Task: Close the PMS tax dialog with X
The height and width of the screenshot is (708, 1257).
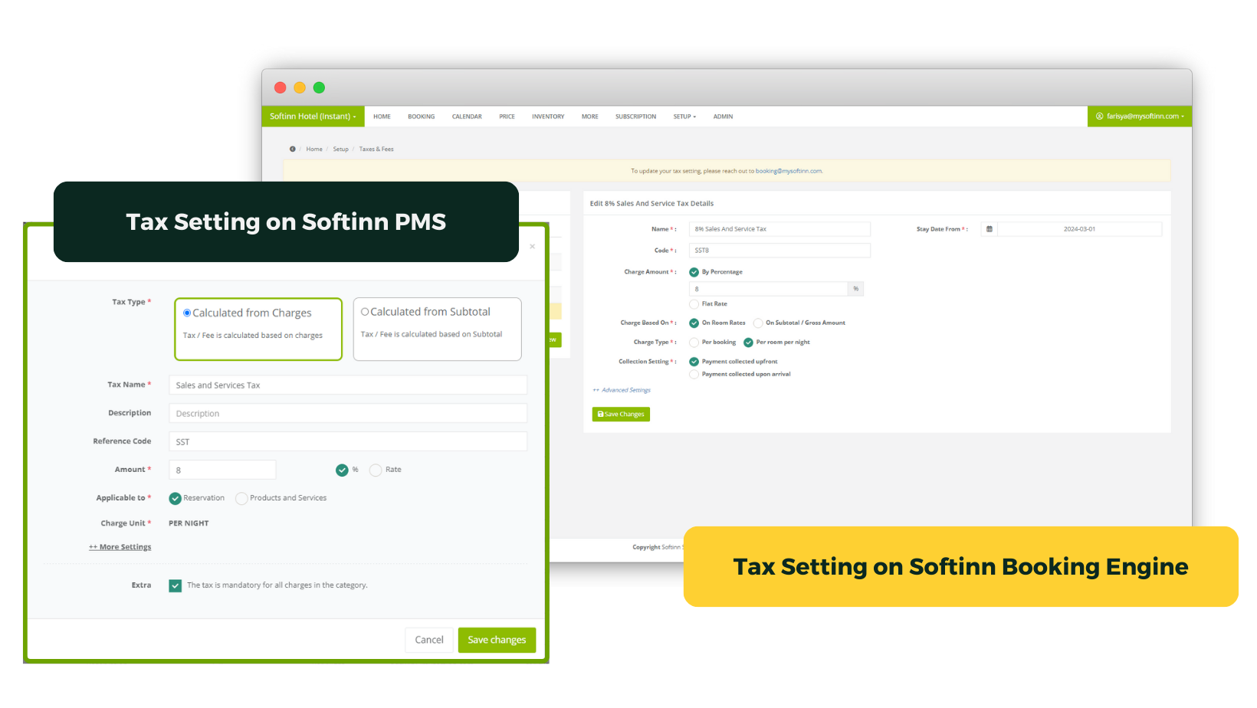Action: point(532,247)
